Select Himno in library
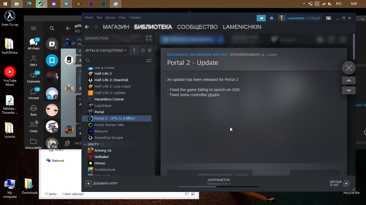The width and height of the screenshot is (366, 205). pos(100,163)
